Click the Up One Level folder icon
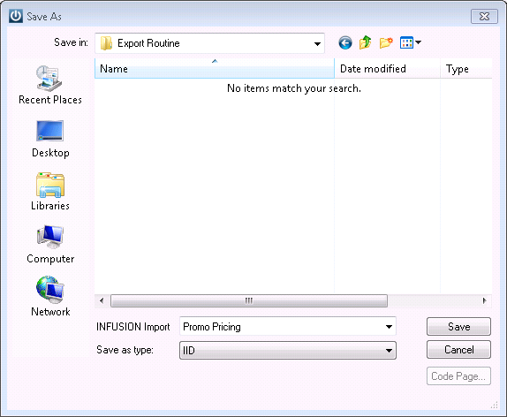Image resolution: width=507 pixels, height=417 pixels. click(365, 42)
